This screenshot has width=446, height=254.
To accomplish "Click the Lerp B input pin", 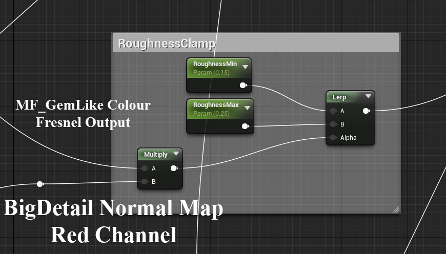I will [x=333, y=124].
